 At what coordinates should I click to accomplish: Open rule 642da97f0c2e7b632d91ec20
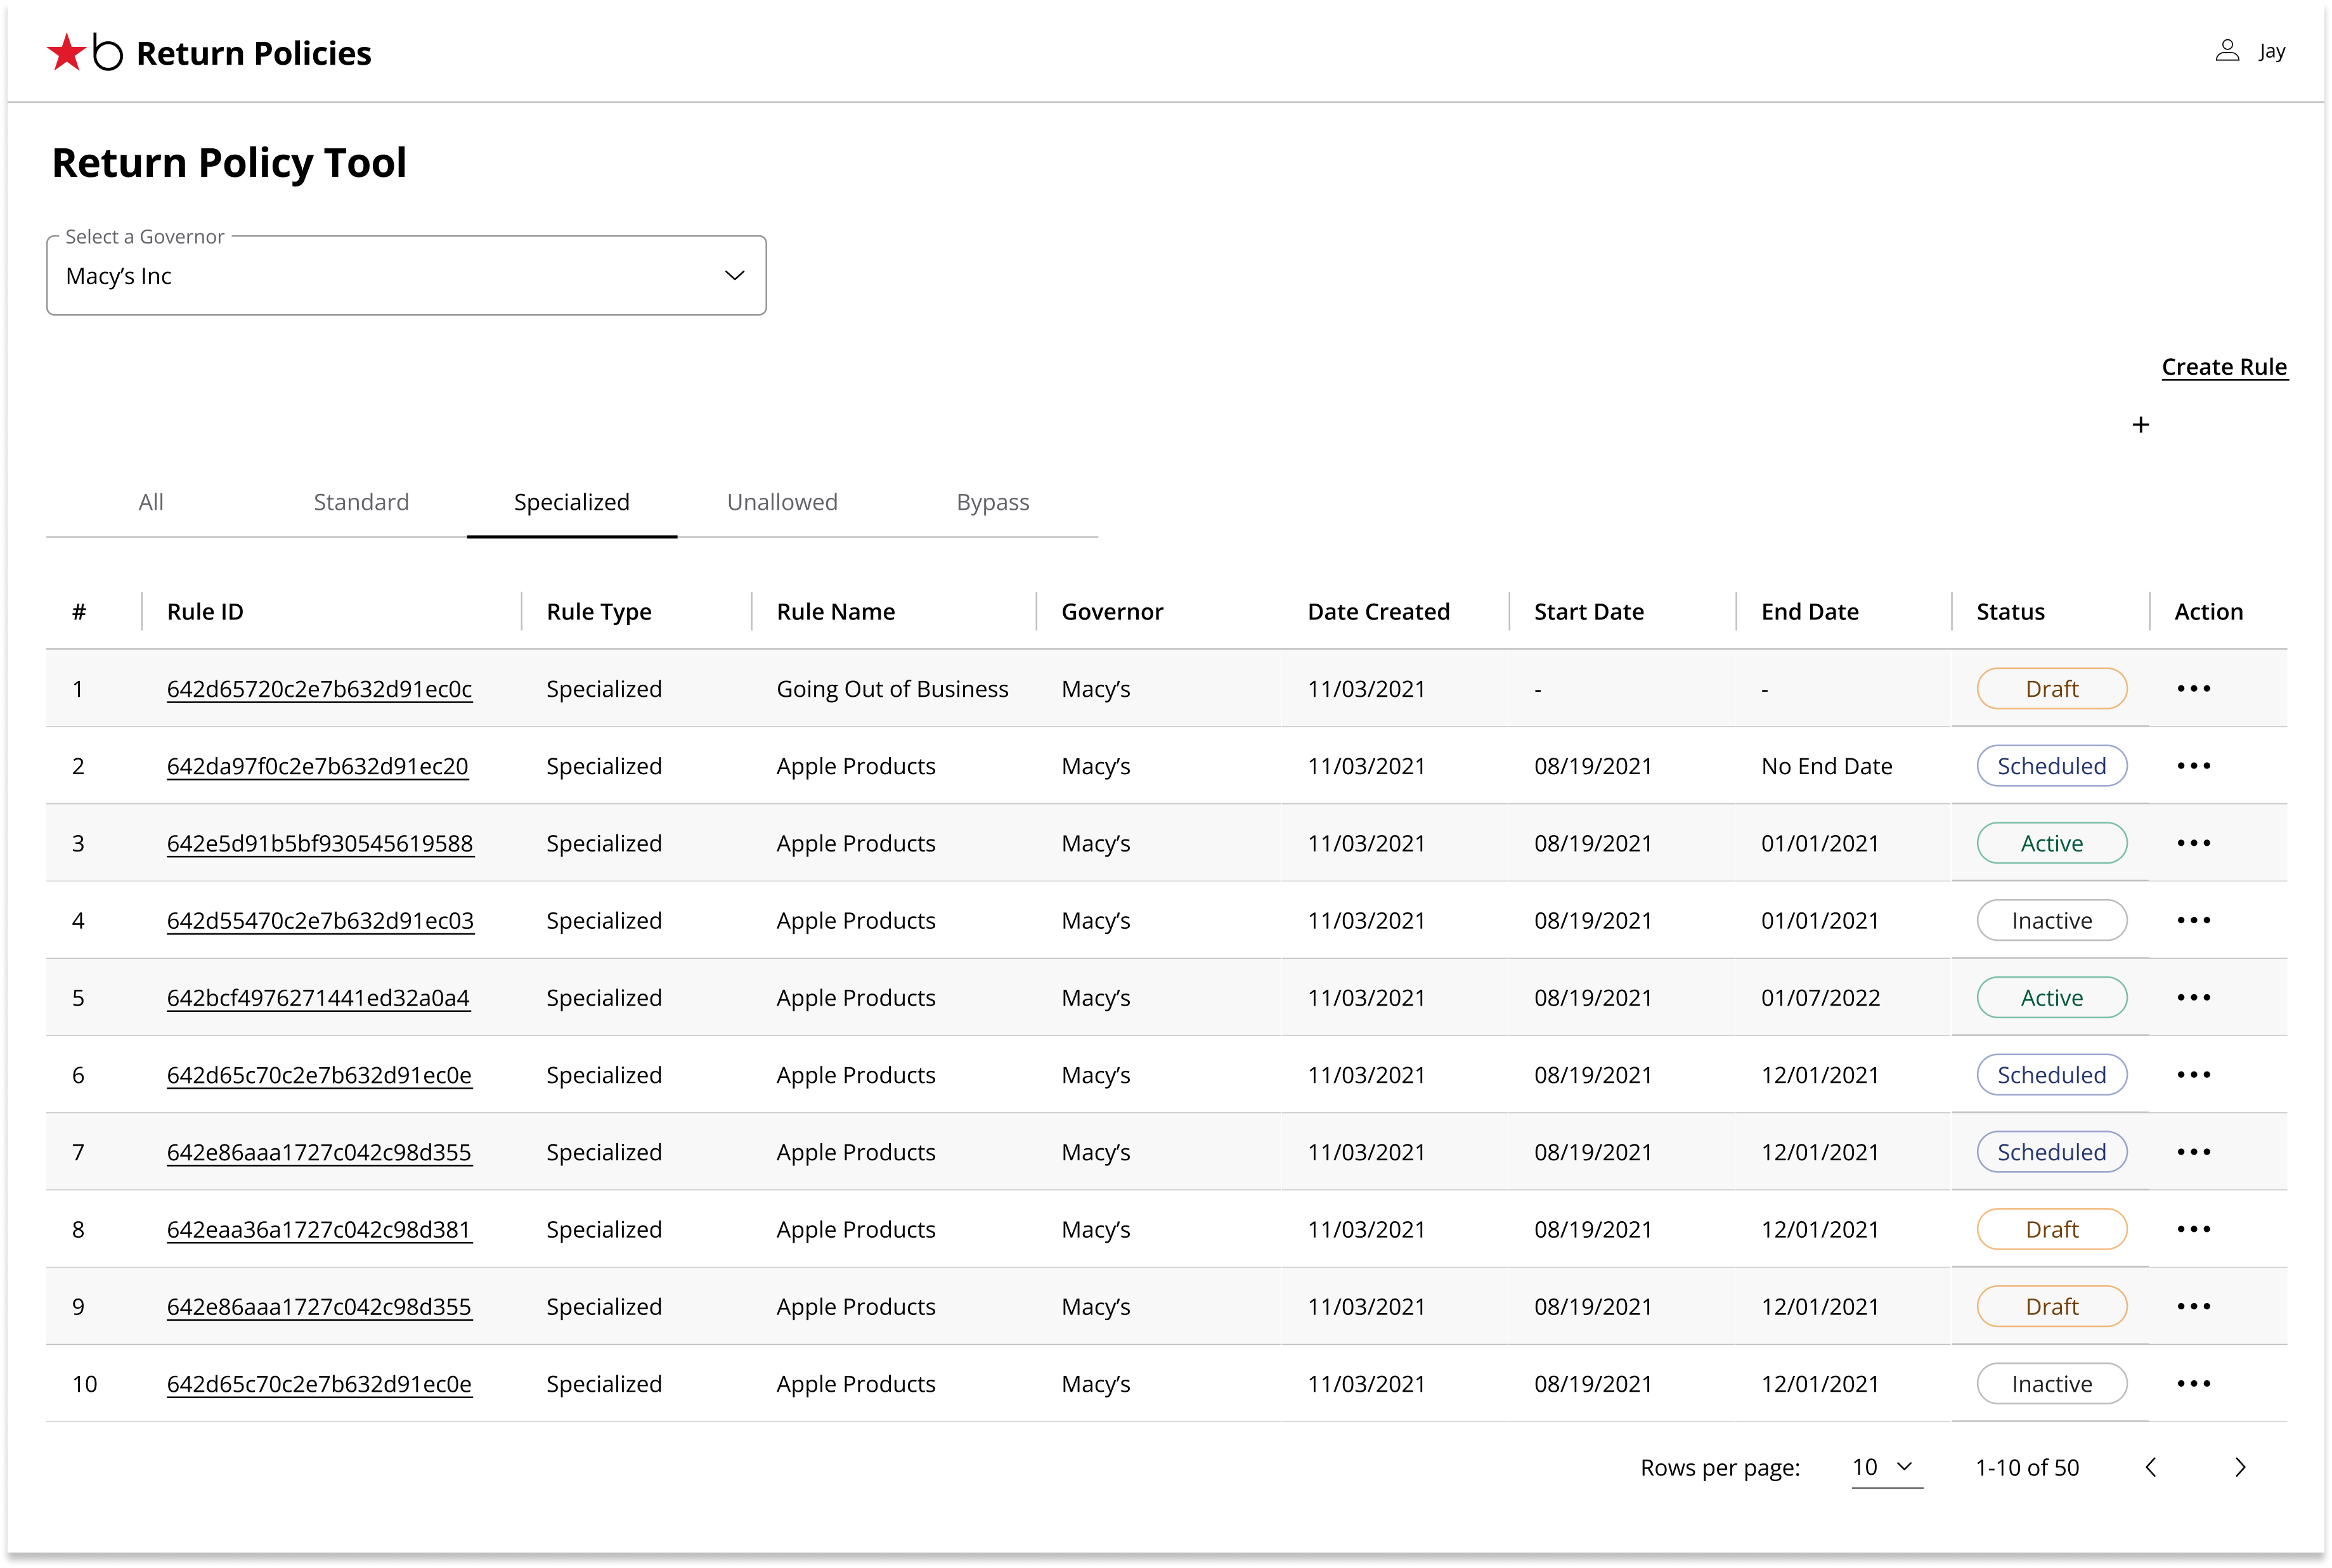pyautogui.click(x=317, y=766)
